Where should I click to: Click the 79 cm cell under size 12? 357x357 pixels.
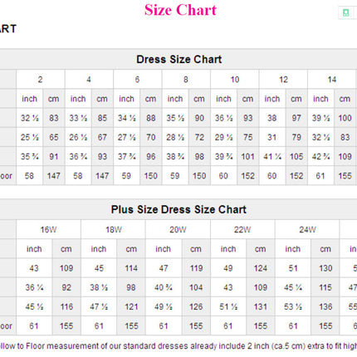tap(296, 137)
